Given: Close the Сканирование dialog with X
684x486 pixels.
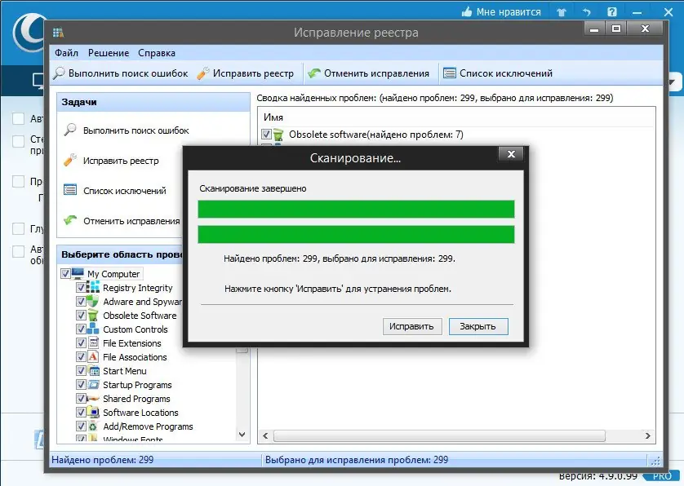Looking at the screenshot, I should click(511, 154).
